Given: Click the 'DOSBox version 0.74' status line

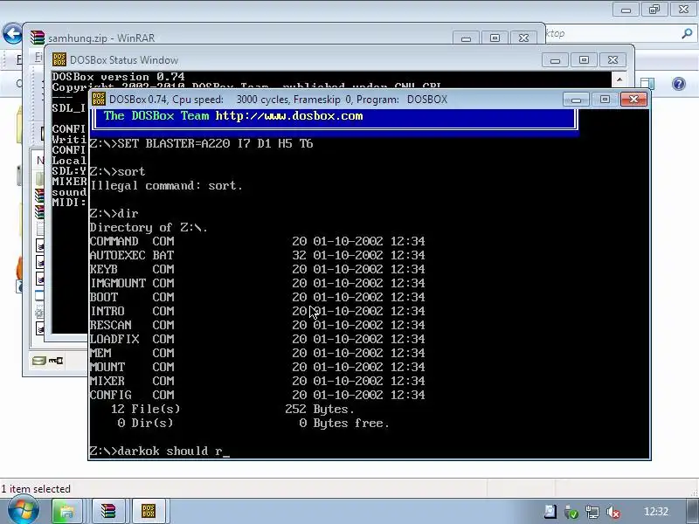Looking at the screenshot, I should point(118,77).
